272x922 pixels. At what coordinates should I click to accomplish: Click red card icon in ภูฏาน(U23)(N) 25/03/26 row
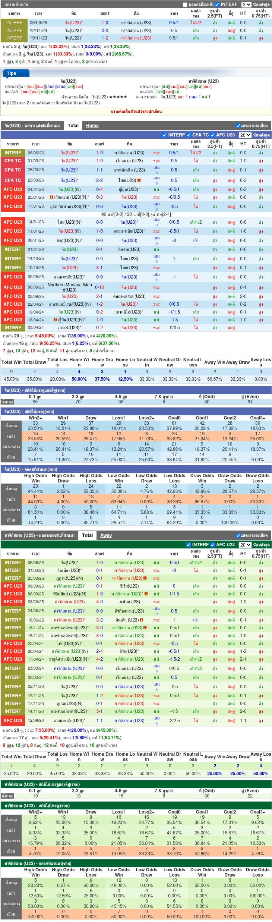pyautogui.click(x=145, y=578)
